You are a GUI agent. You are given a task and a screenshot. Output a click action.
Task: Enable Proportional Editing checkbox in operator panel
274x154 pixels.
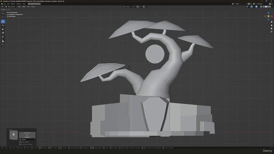coord(20,144)
